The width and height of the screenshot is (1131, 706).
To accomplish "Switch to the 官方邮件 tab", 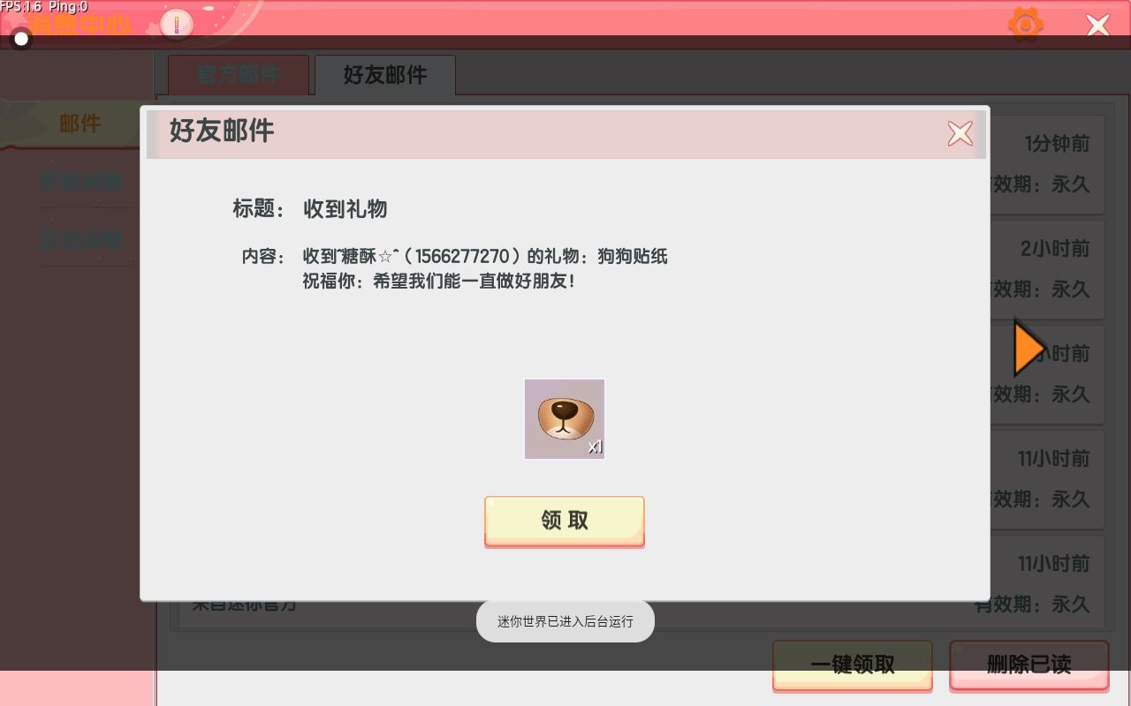I will (239, 74).
